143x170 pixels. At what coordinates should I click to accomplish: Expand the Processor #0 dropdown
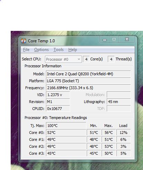point(63,59)
